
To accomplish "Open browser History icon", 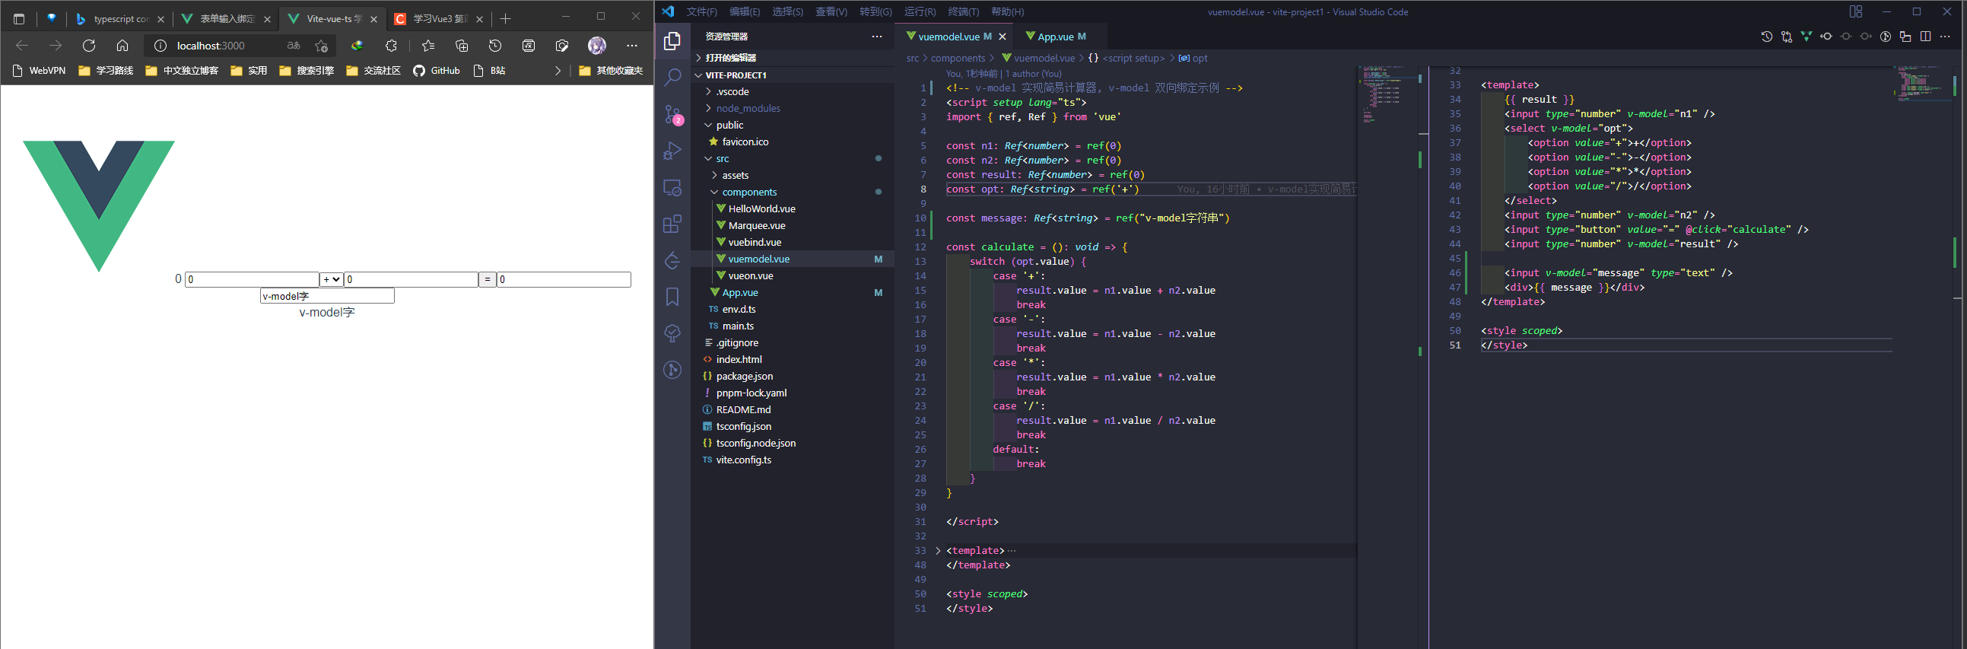I will 496,46.
